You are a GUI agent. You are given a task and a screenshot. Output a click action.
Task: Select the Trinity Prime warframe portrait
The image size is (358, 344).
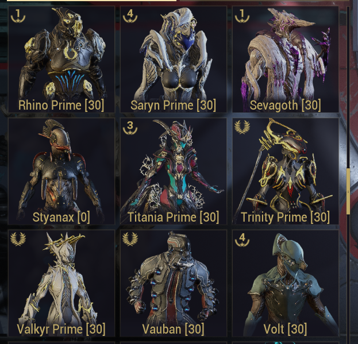pos(286,171)
